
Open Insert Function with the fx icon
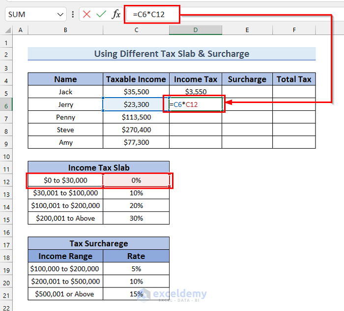click(x=116, y=14)
